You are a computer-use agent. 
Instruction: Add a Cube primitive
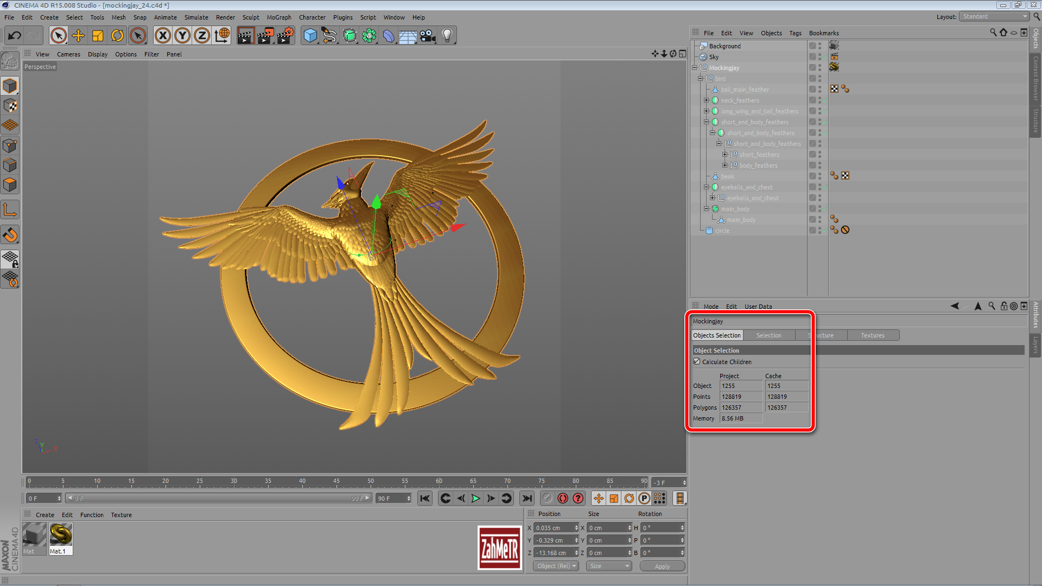coord(310,35)
